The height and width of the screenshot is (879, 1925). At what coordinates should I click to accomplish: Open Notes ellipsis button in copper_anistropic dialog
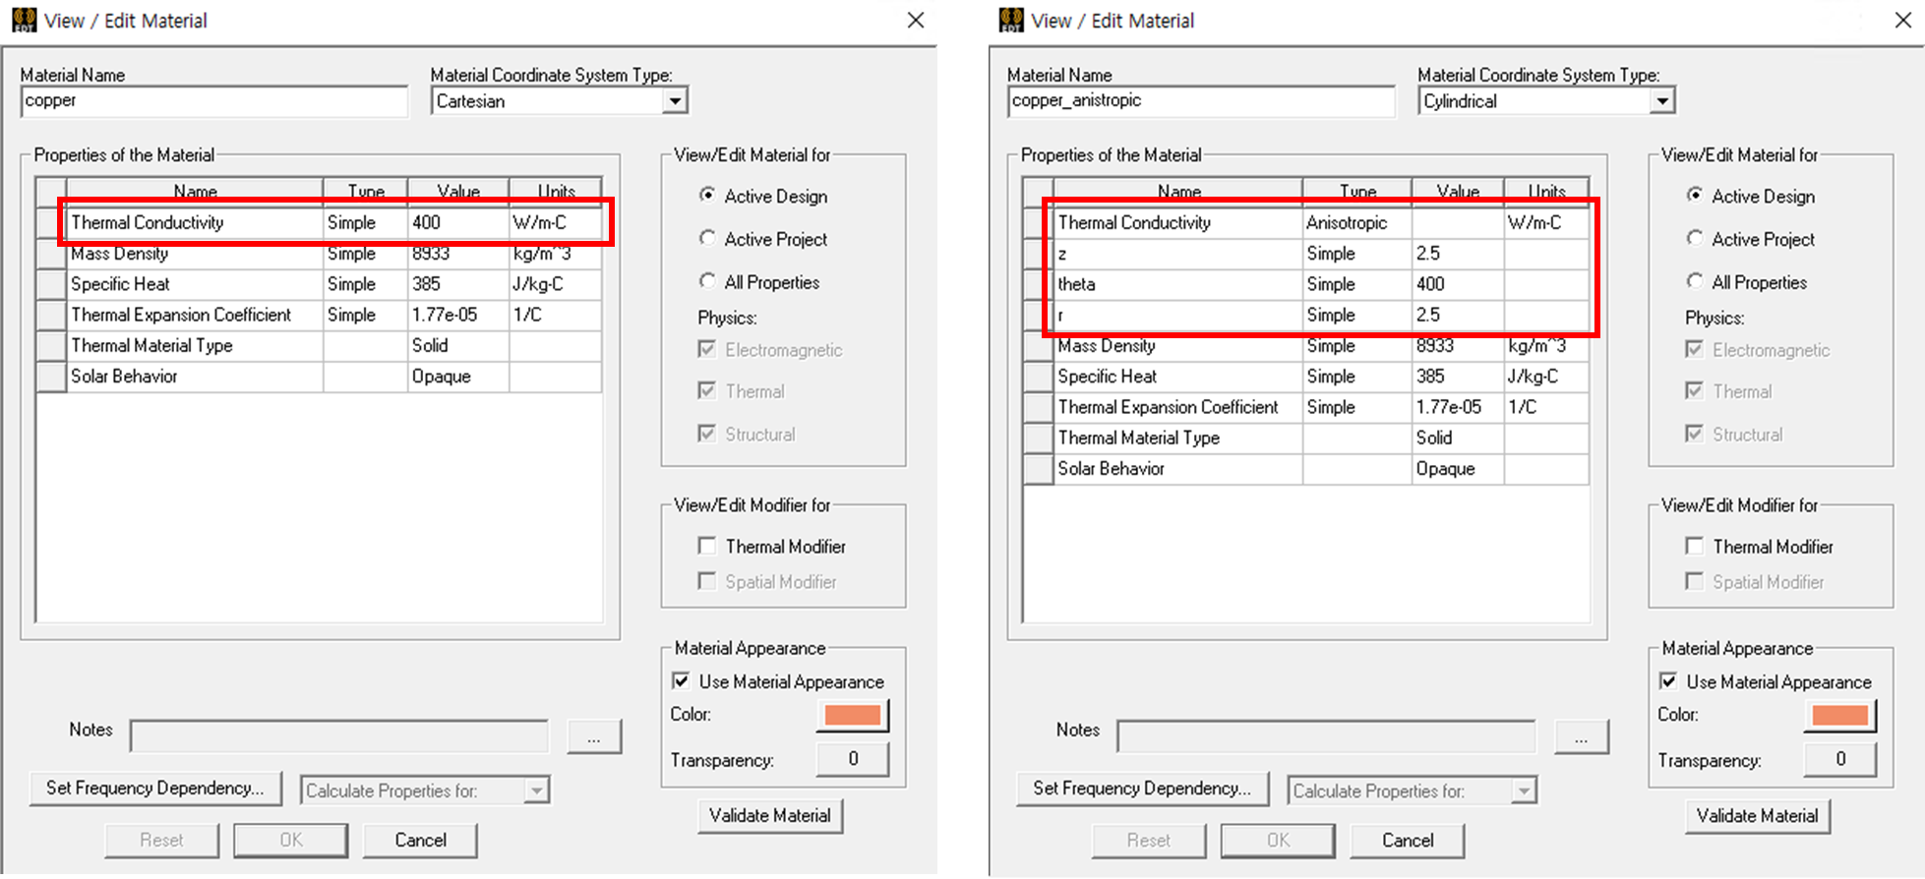click(x=1581, y=736)
